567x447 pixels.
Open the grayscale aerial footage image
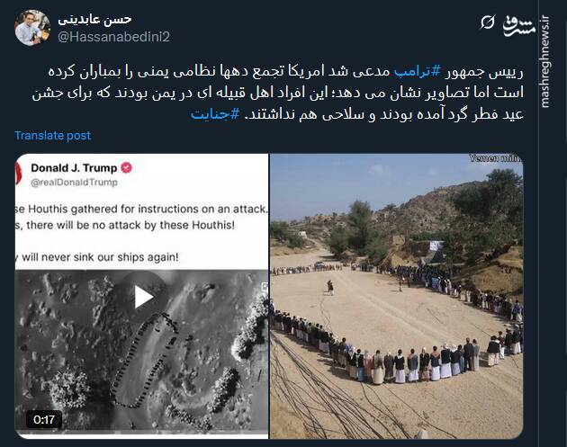tap(142, 351)
